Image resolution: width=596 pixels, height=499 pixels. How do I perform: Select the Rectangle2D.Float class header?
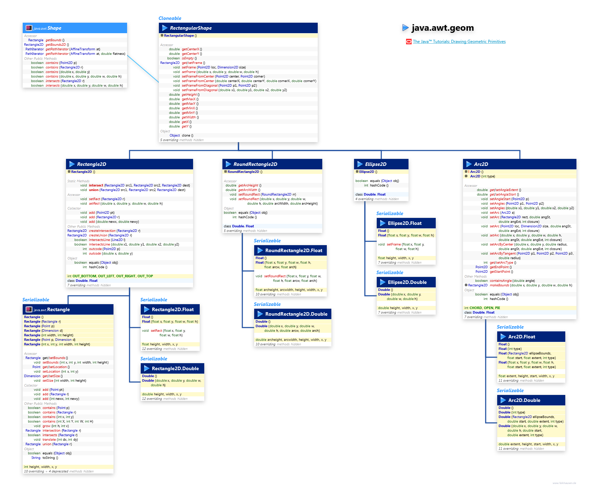(x=172, y=309)
